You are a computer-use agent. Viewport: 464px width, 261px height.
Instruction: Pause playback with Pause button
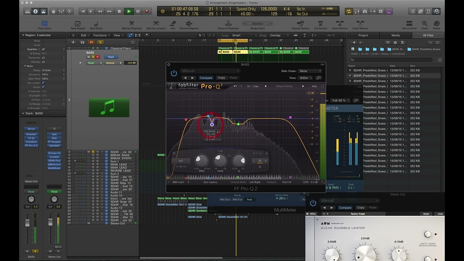138,11
